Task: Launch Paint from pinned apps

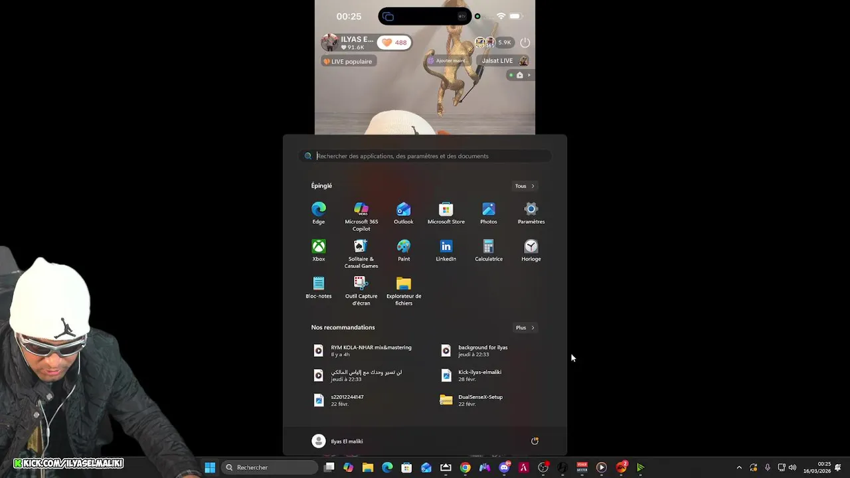Action: (404, 250)
